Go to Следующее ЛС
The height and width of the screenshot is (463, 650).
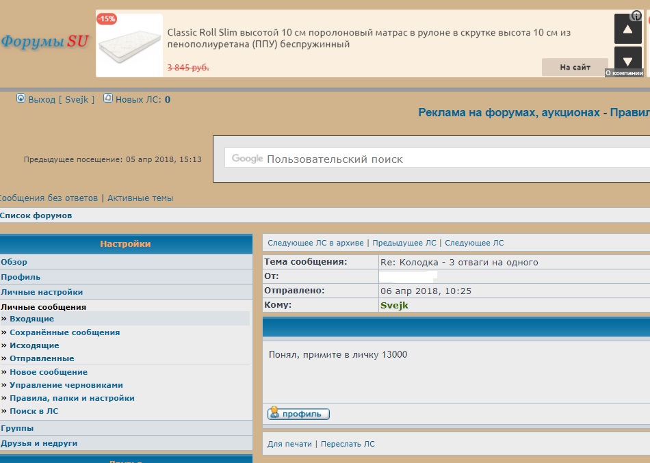point(474,243)
